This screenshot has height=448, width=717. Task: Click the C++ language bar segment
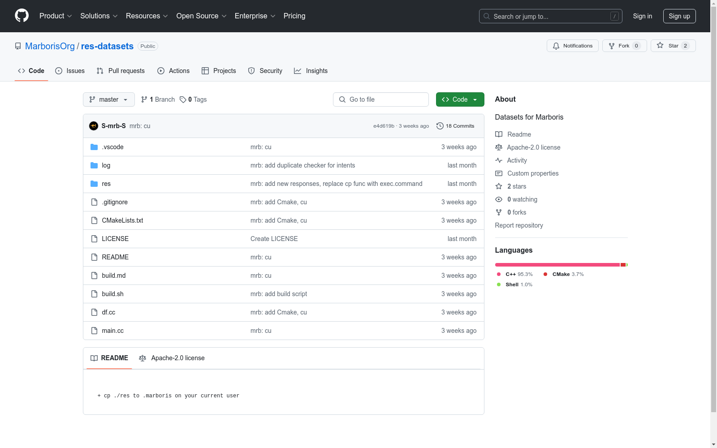coord(557,265)
